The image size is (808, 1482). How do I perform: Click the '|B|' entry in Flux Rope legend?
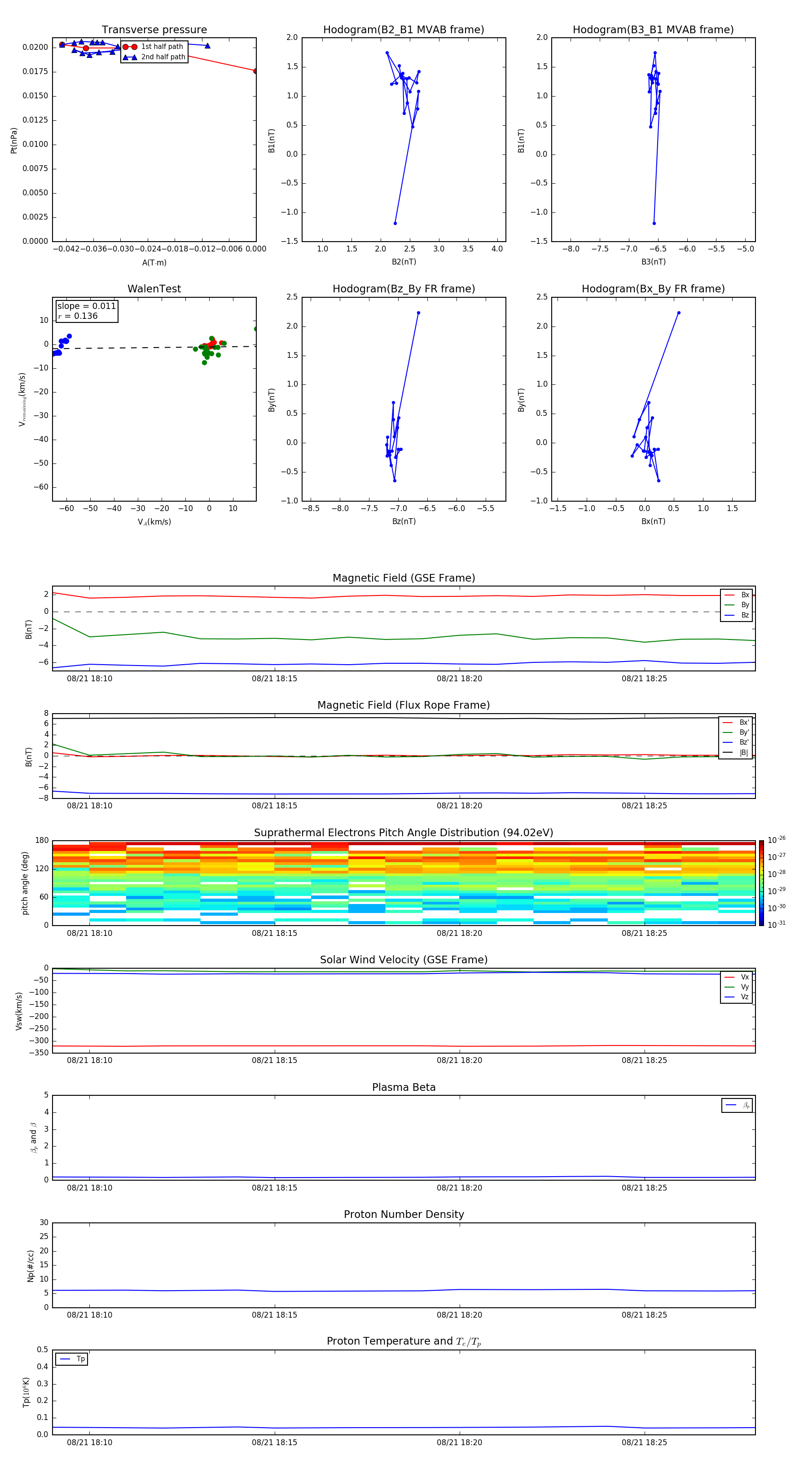click(x=736, y=753)
